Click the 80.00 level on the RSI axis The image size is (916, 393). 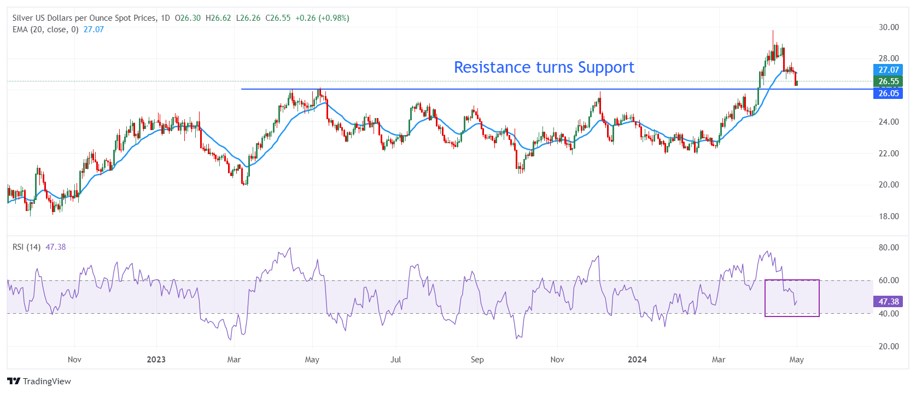(x=889, y=248)
